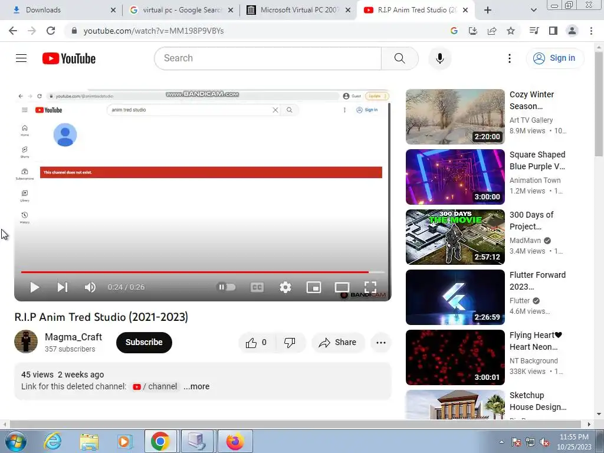Screen dimensions: 604x453
Task: Subscribe to Magma_Craft
Action: pyautogui.click(x=144, y=343)
